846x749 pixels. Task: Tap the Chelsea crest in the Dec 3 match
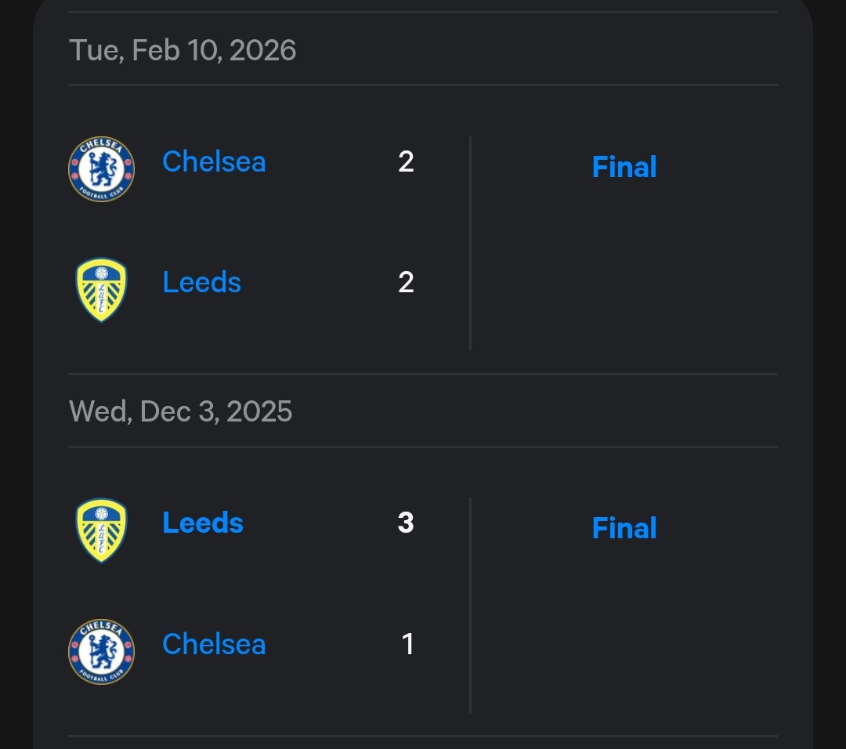pyautogui.click(x=101, y=651)
